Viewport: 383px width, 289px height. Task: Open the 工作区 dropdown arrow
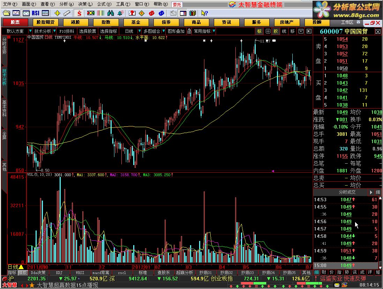(358, 22)
